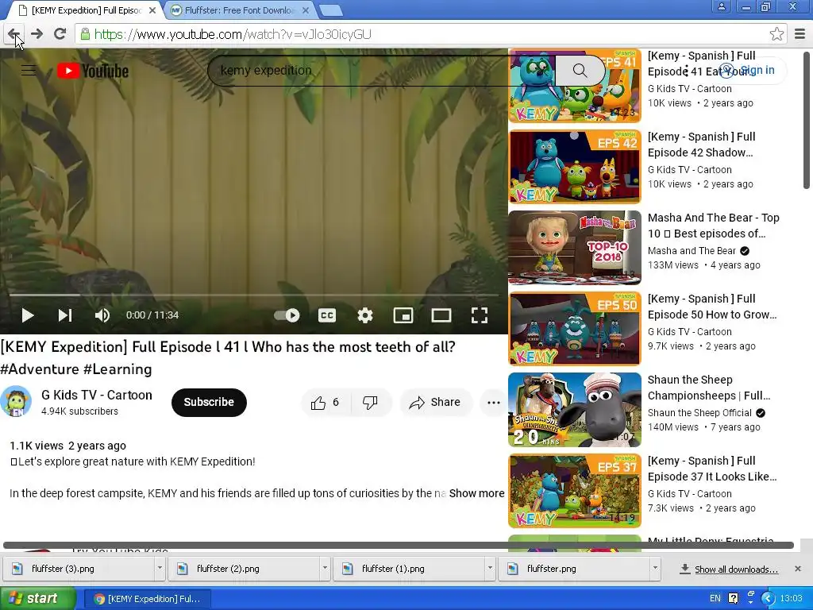Click the YouTube search magnifier button
Screen dimensions: 813x610
point(580,71)
